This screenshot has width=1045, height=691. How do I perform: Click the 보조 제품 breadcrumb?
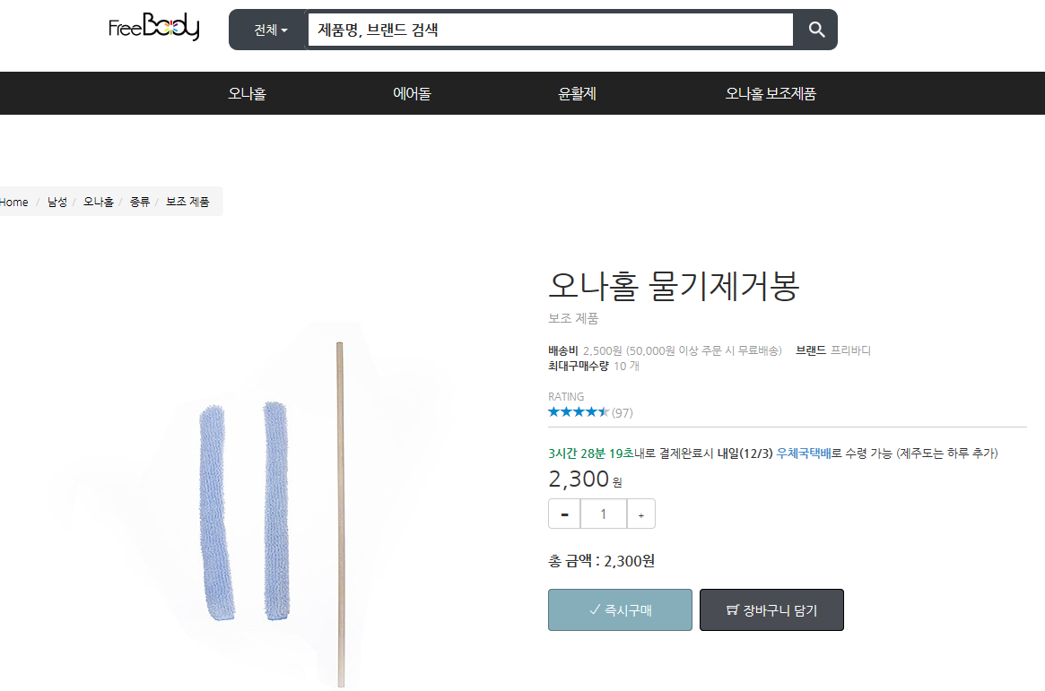tap(187, 202)
